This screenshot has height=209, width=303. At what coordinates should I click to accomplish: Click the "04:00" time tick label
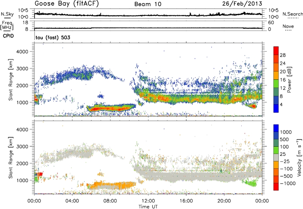click(x=72, y=201)
